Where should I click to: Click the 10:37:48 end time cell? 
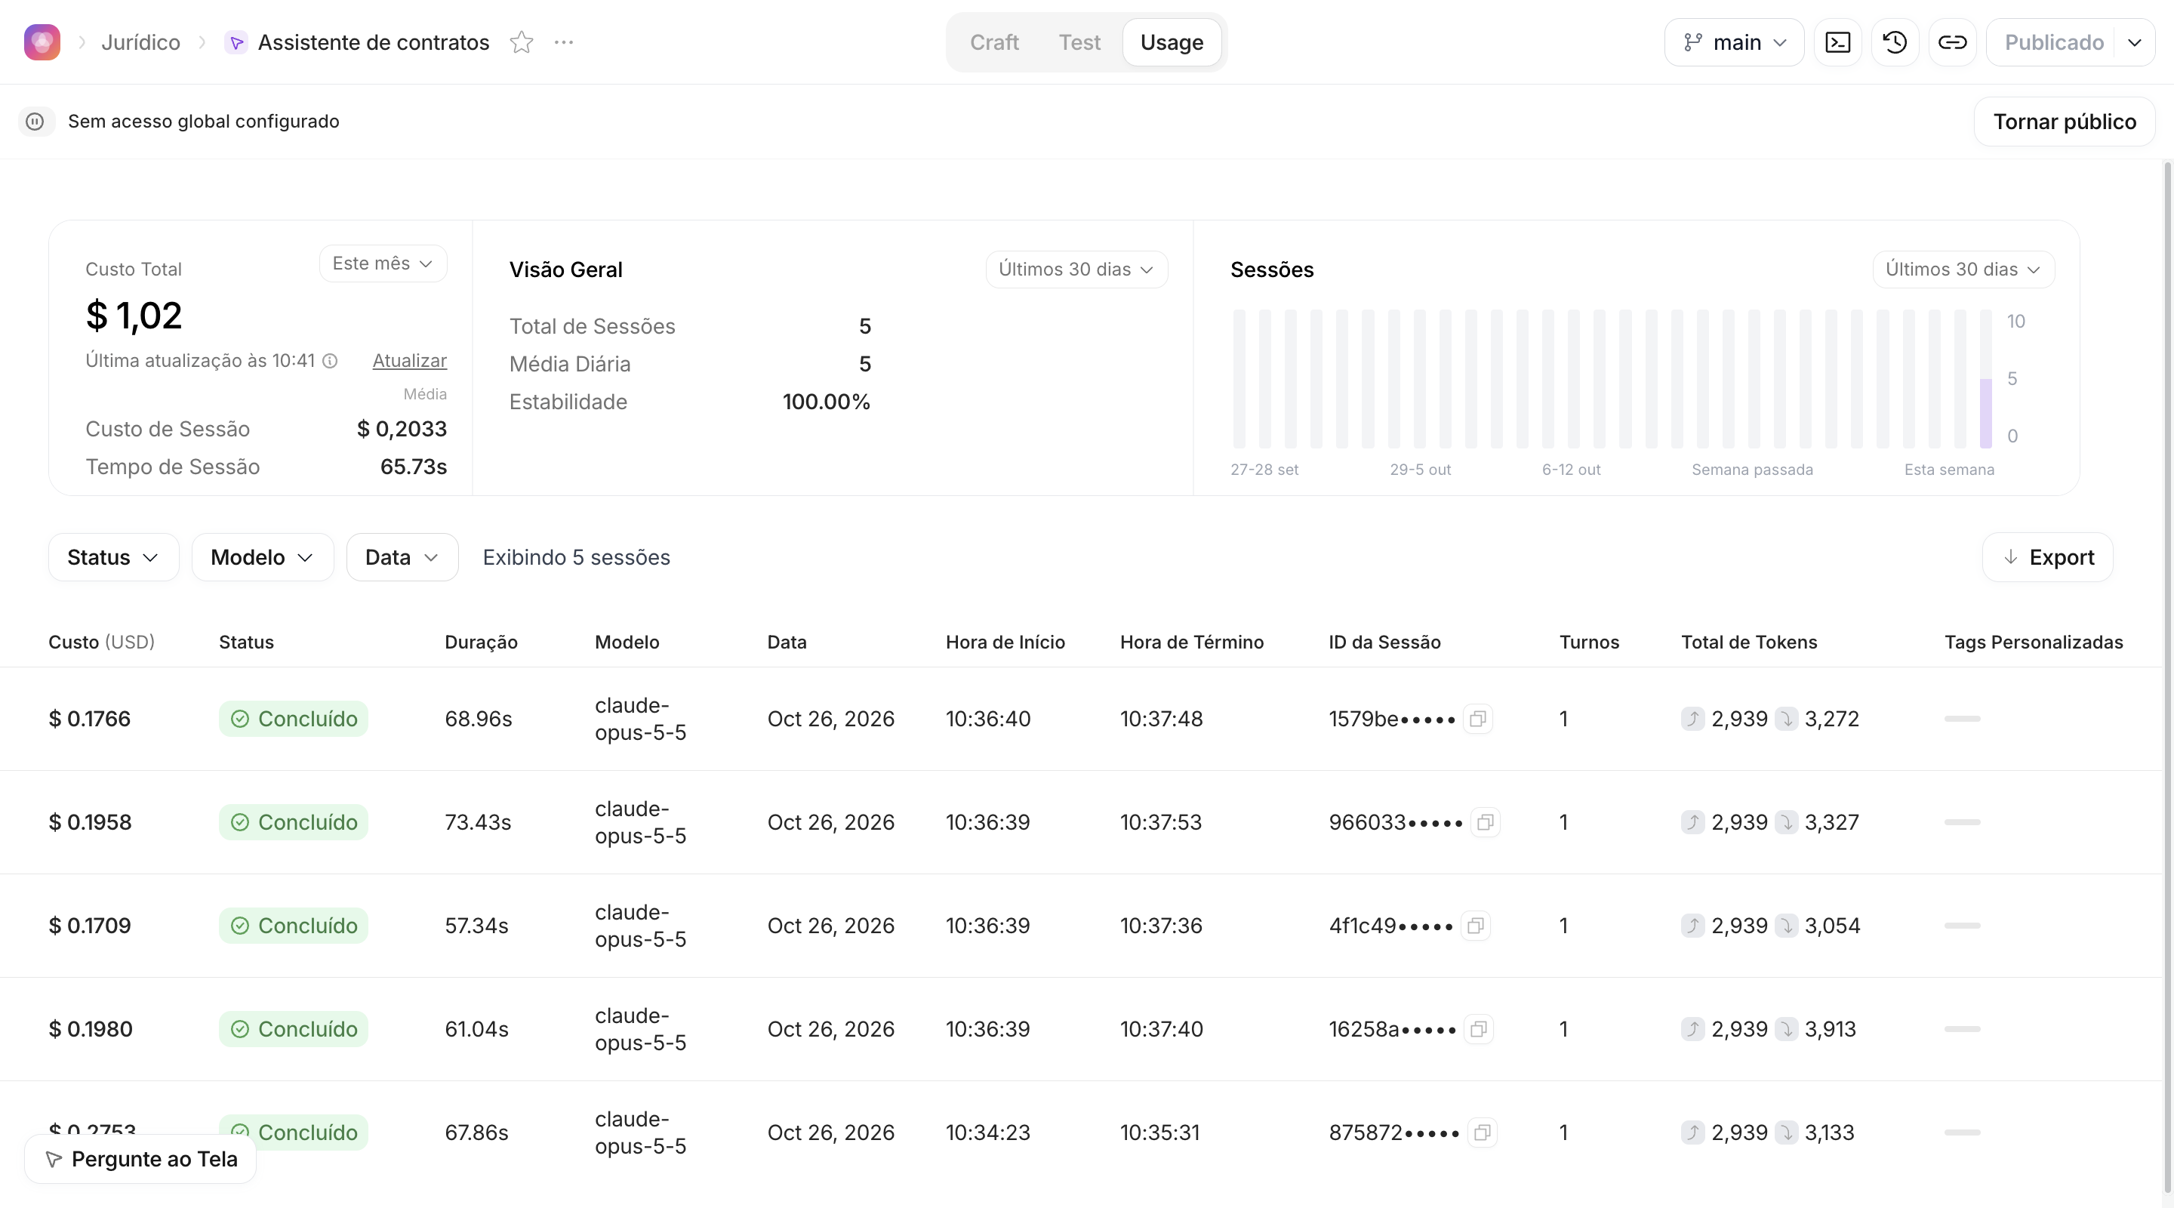pos(1161,720)
